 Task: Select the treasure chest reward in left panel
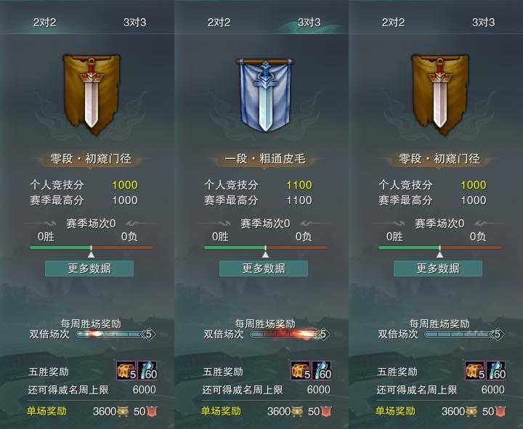coord(126,371)
